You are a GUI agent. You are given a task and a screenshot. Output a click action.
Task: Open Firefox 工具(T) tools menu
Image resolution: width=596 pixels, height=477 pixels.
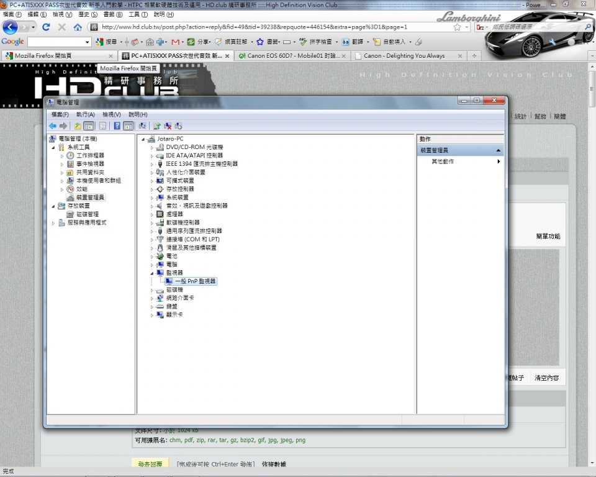point(138,14)
